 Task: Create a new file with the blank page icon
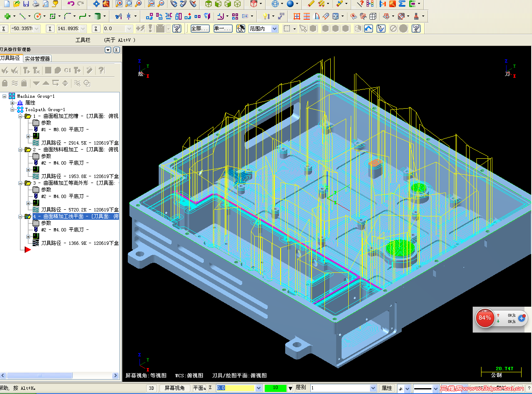[7, 4]
